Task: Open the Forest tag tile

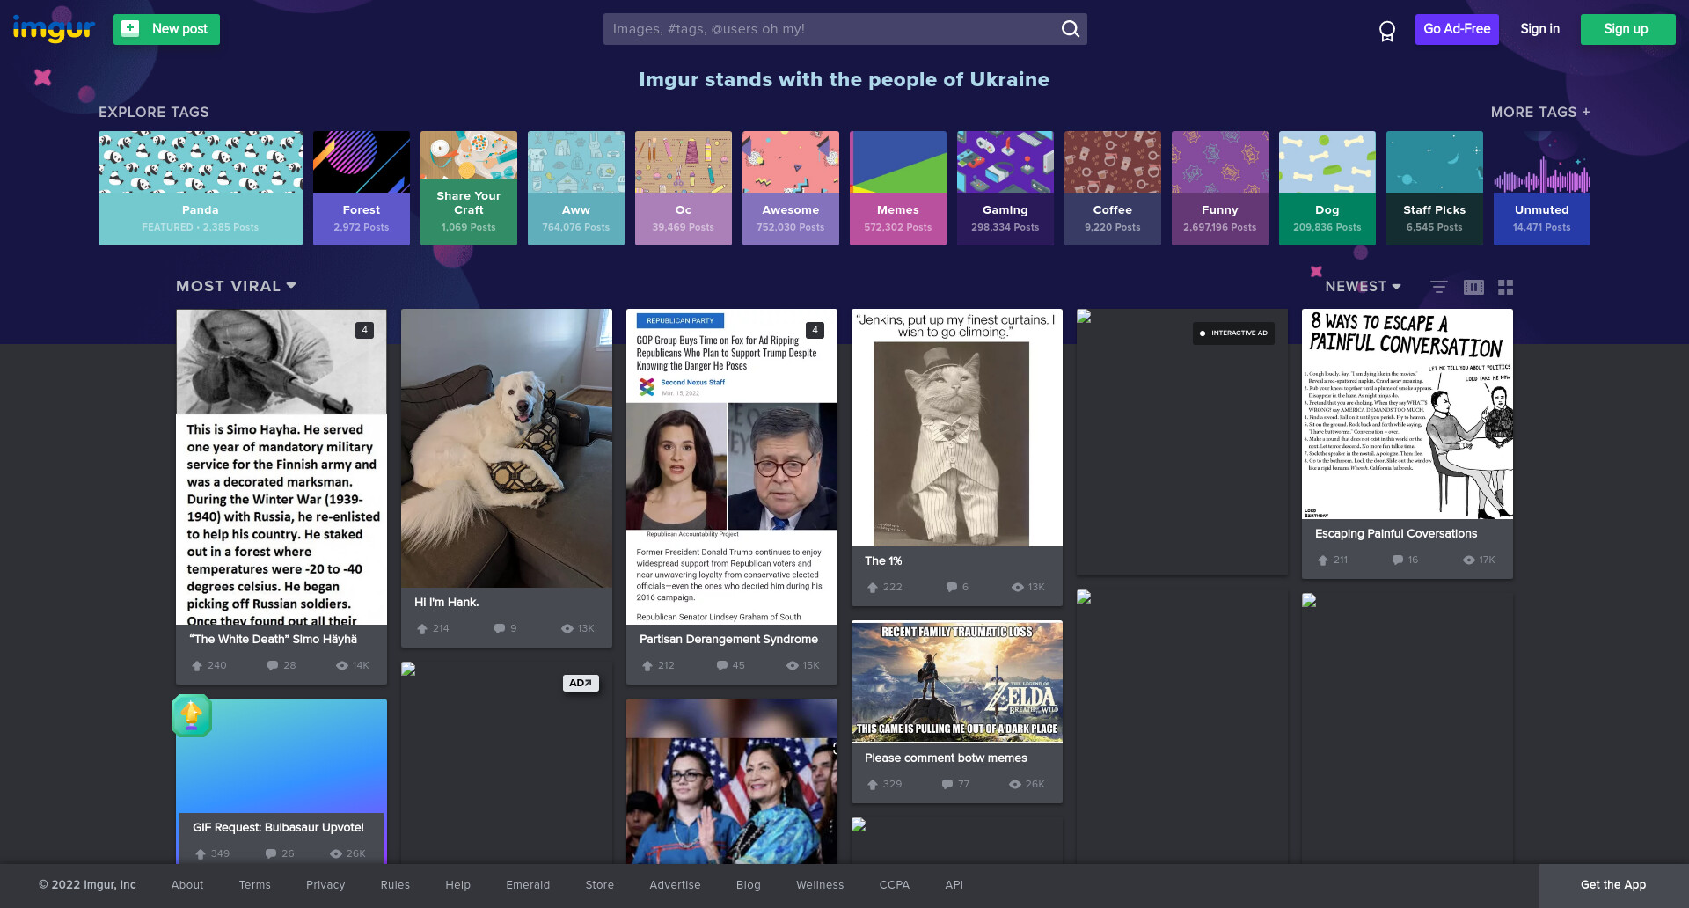Action: tap(362, 188)
